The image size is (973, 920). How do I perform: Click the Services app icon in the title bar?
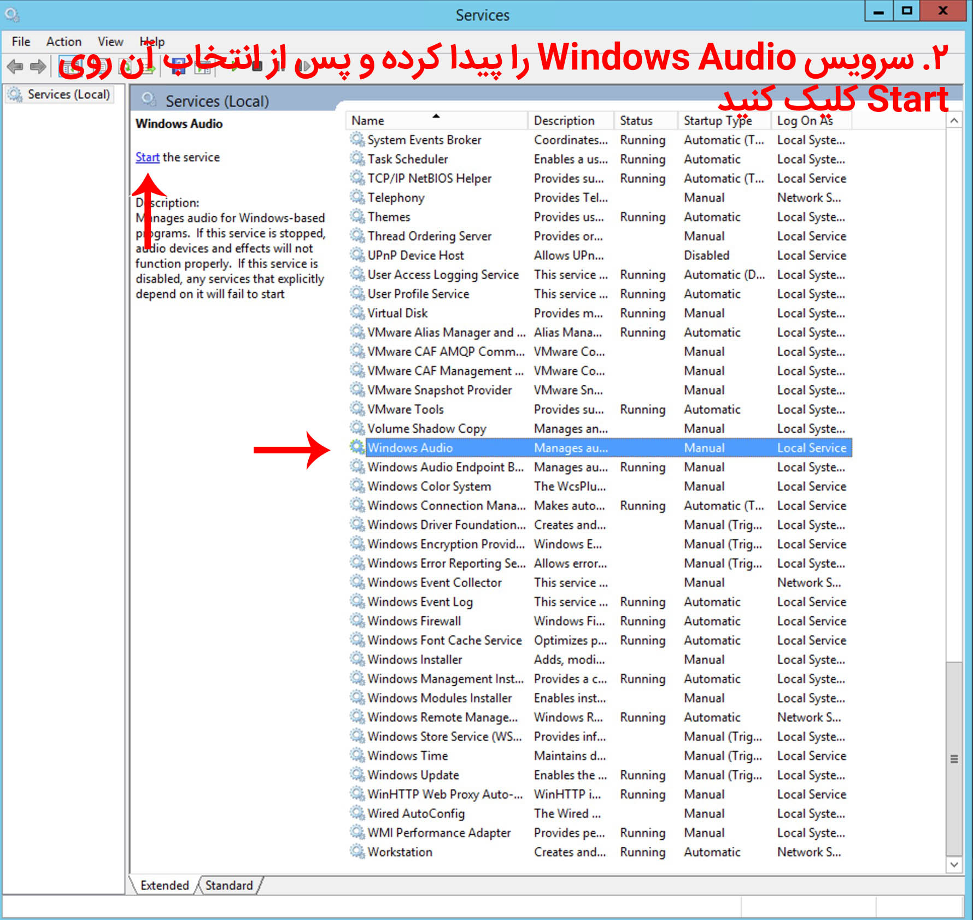click(x=12, y=15)
